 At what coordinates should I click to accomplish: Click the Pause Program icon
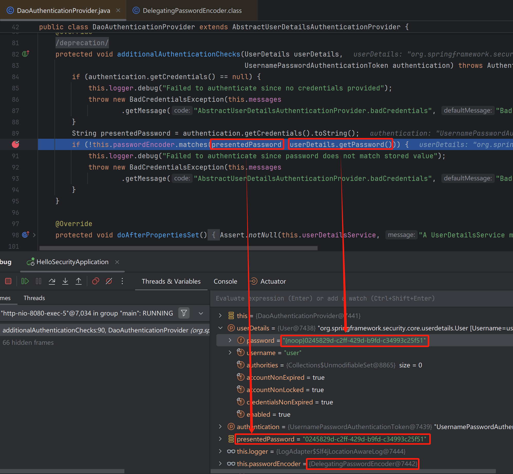pos(39,281)
